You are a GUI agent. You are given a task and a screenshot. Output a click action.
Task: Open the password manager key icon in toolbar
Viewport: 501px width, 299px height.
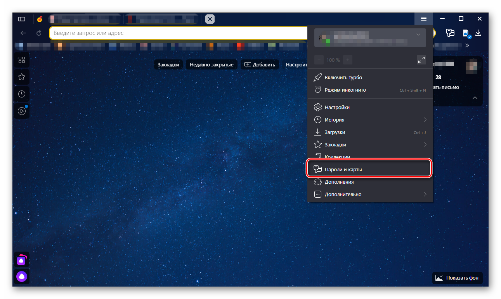(x=450, y=33)
